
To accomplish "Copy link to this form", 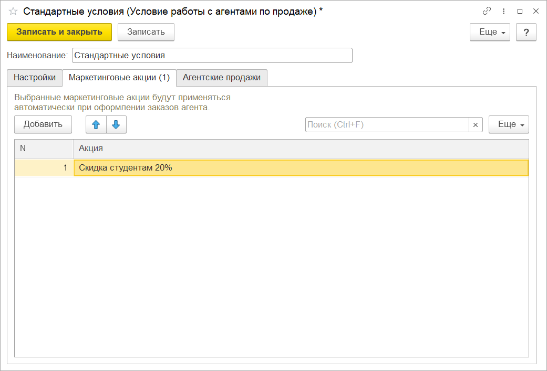I will (487, 11).
